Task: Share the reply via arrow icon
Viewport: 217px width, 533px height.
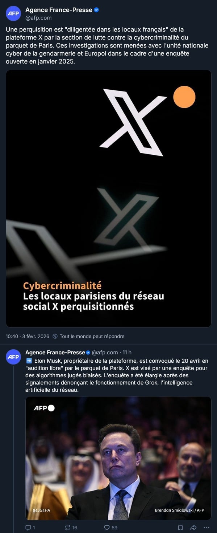Action: click(193, 527)
